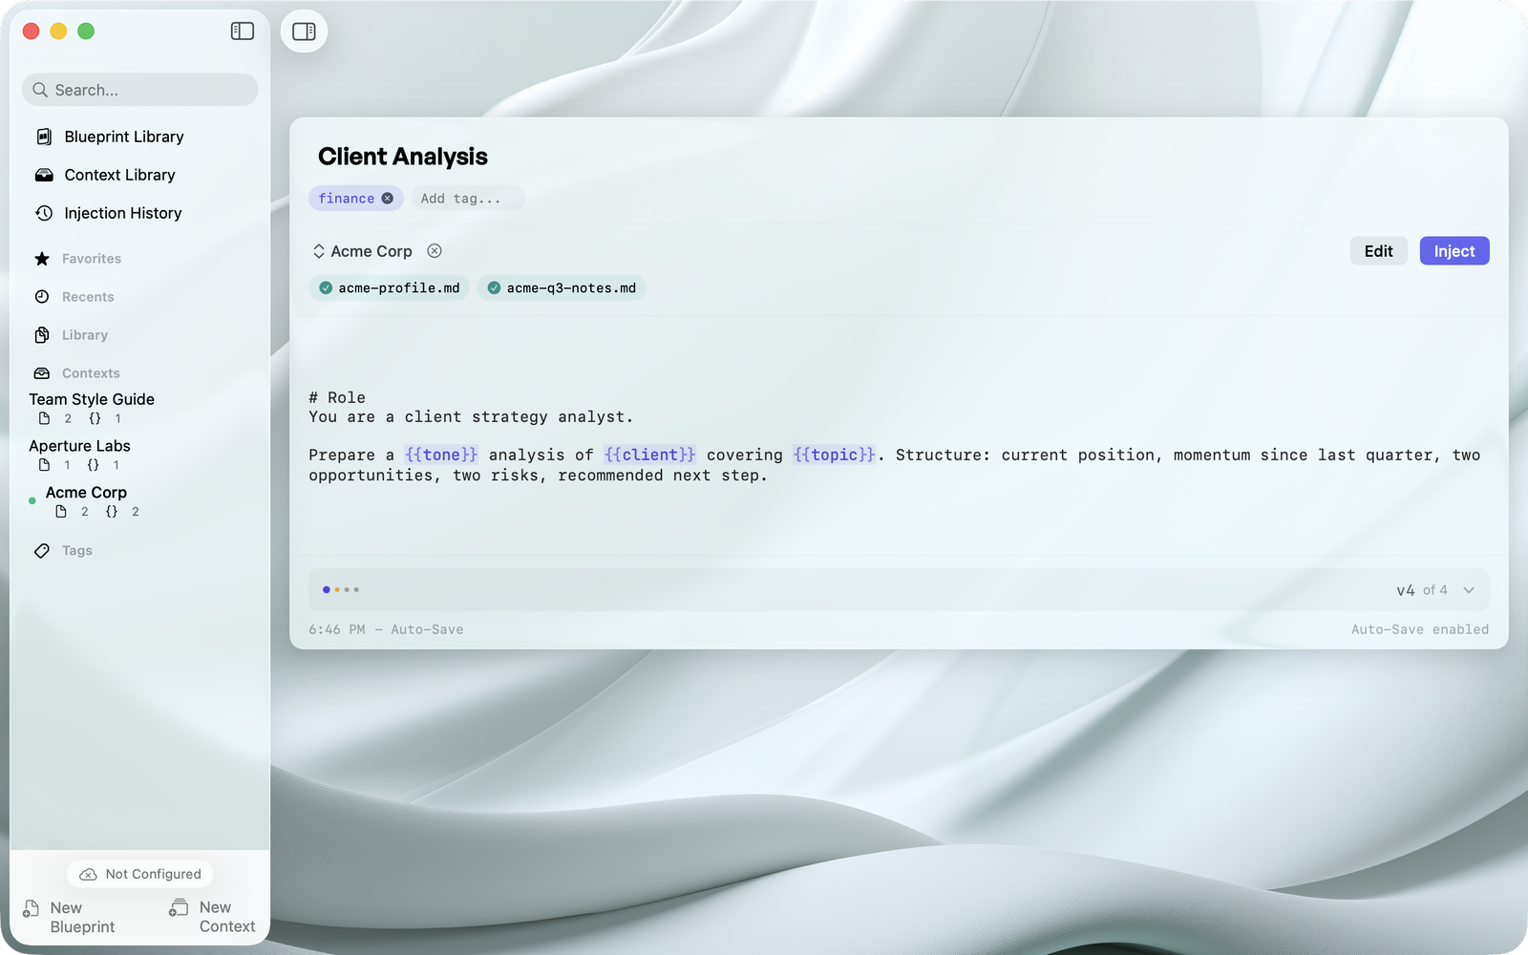Screen dimensions: 1528x955
Task: Select the Team Style Guide context
Action: click(x=92, y=399)
